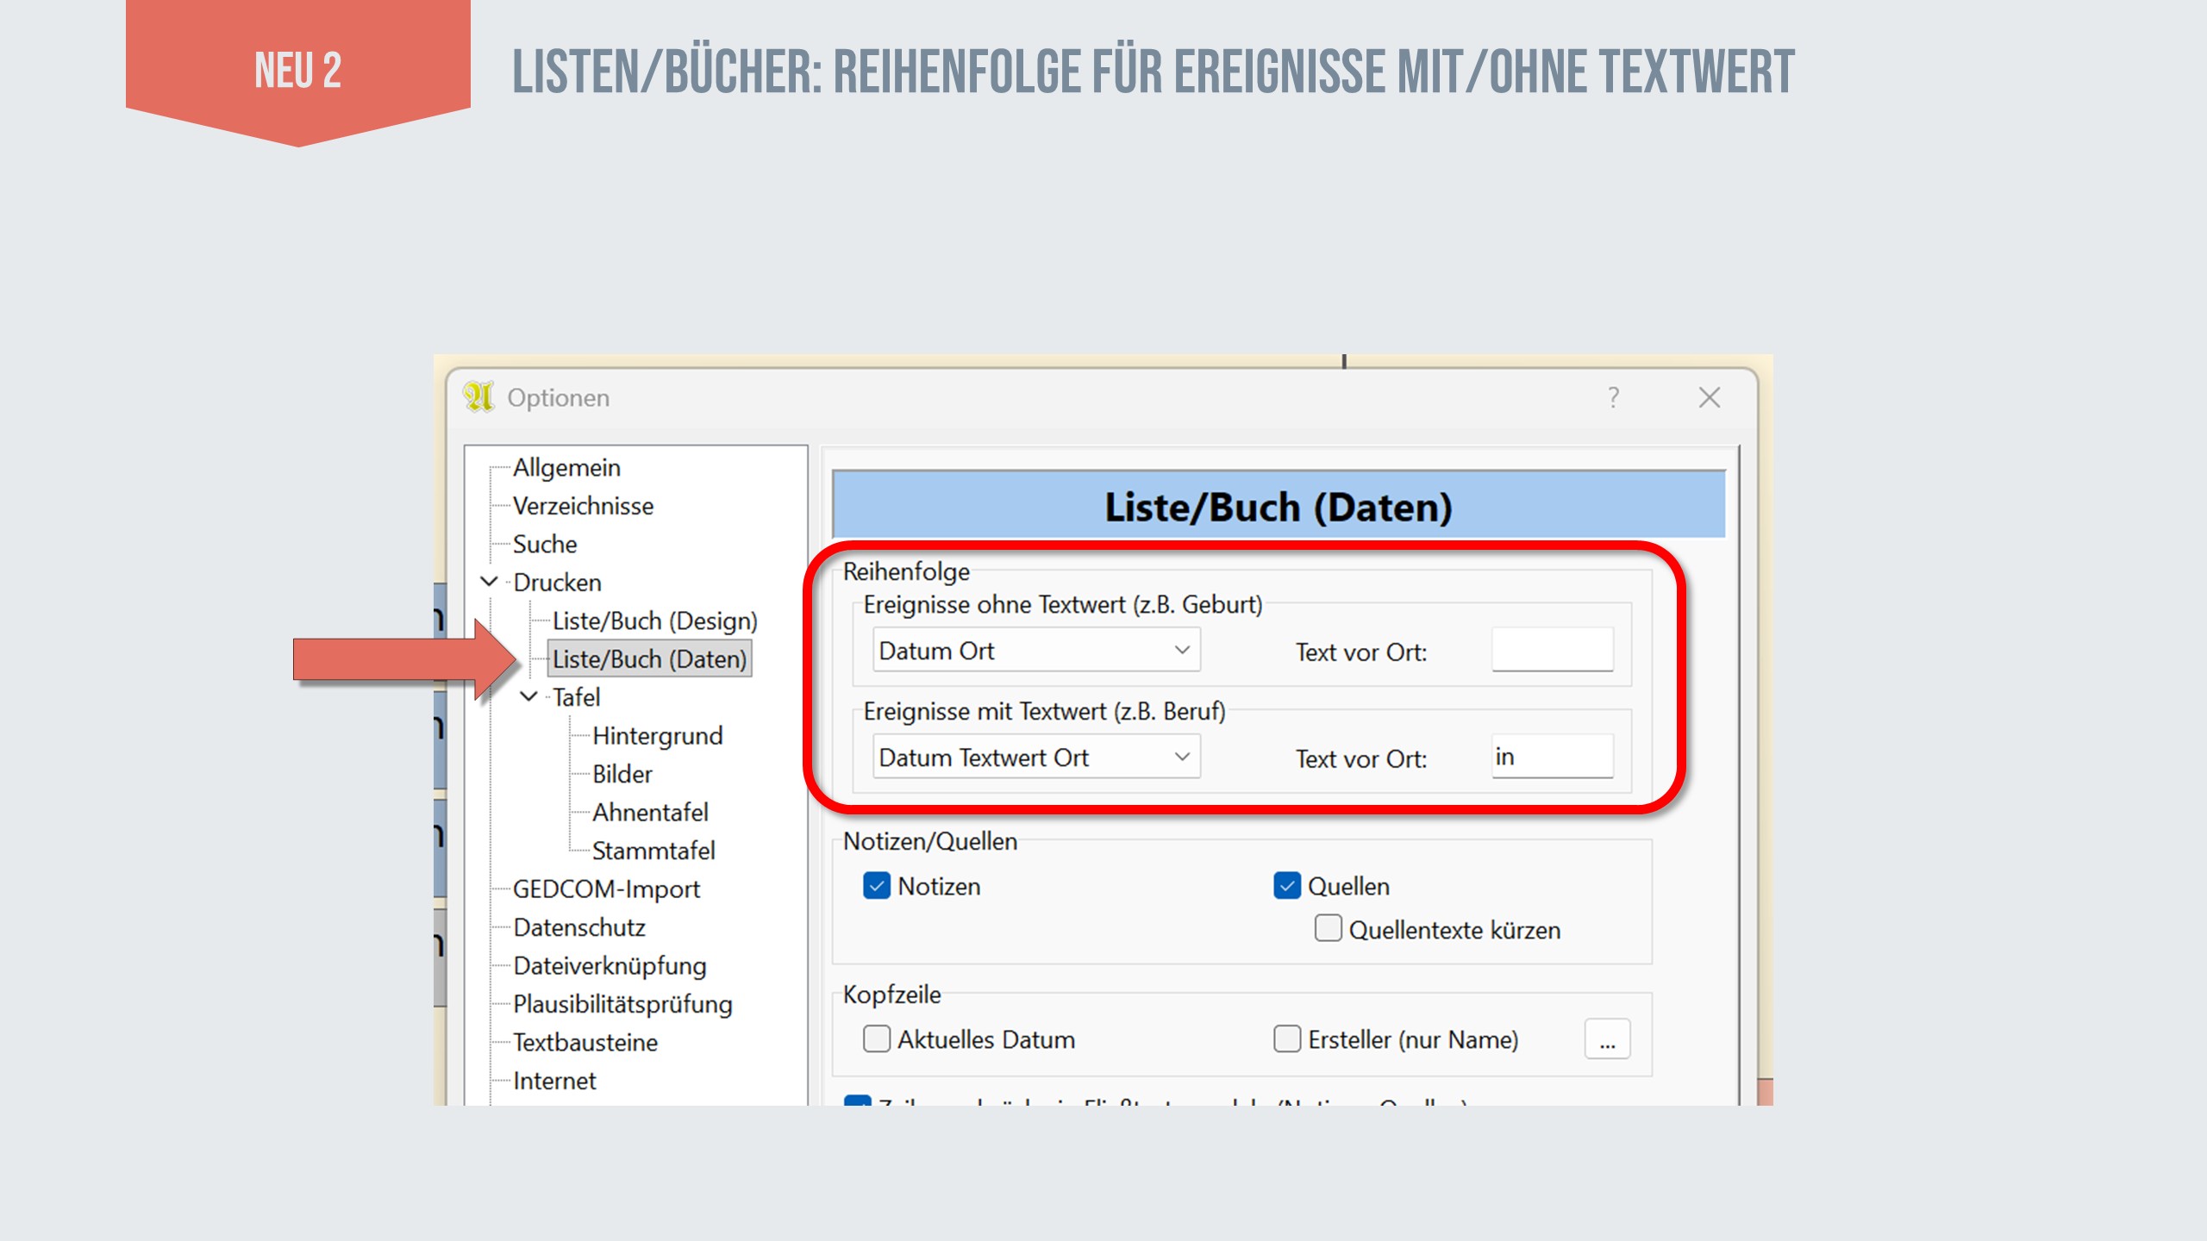Open the Ahnentafel options page
This screenshot has height=1241, width=2207.
[x=649, y=812]
